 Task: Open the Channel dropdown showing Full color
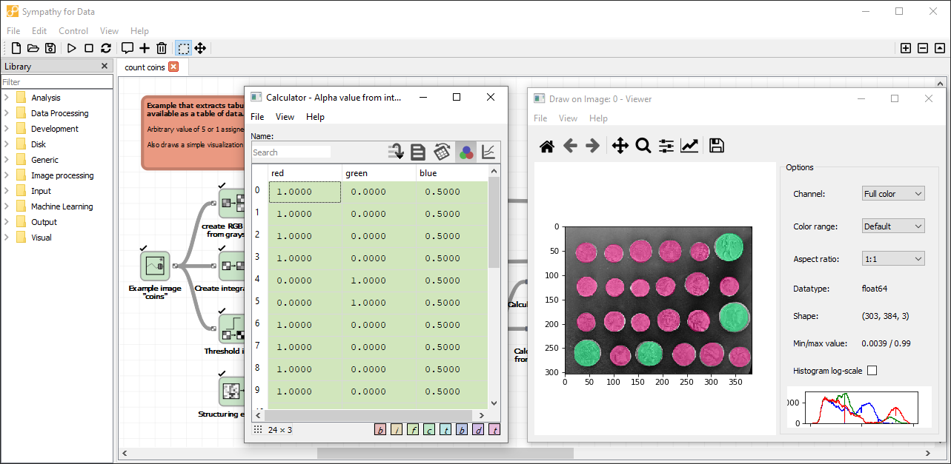(x=893, y=194)
